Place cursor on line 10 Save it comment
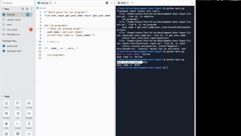The image size is (241, 136). click(x=53, y=42)
